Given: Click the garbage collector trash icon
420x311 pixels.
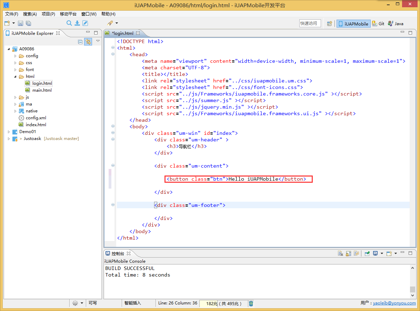Looking at the screenshot, I should (x=251, y=303).
